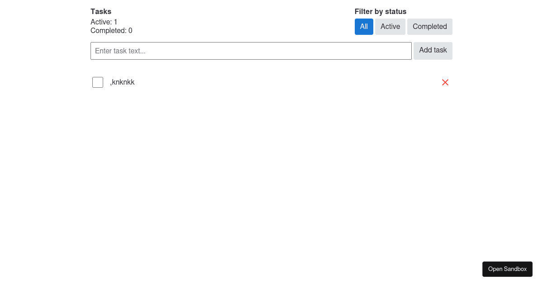
Task: Switch to the Completed filter
Action: 429,27
